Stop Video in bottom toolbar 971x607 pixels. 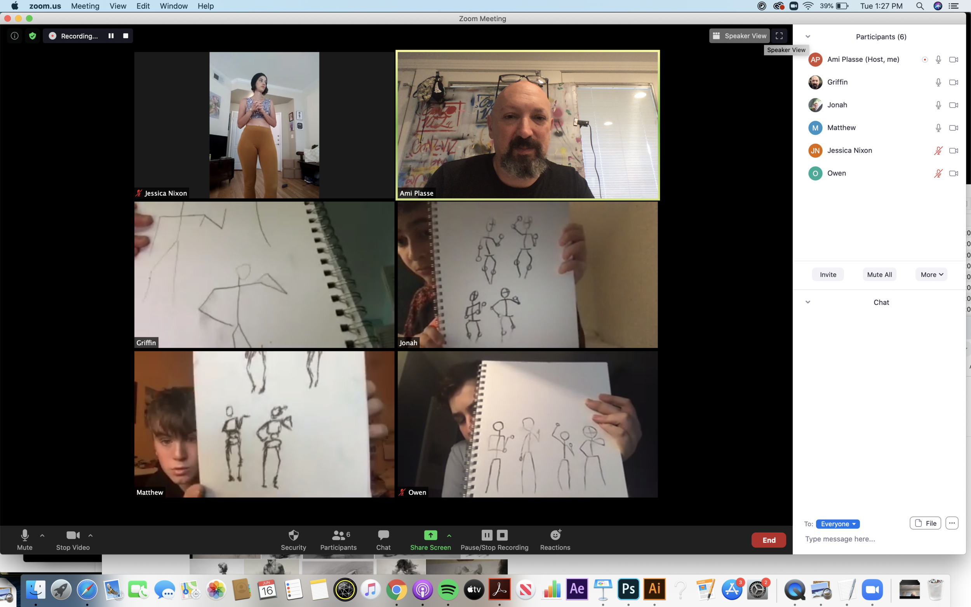click(x=73, y=539)
